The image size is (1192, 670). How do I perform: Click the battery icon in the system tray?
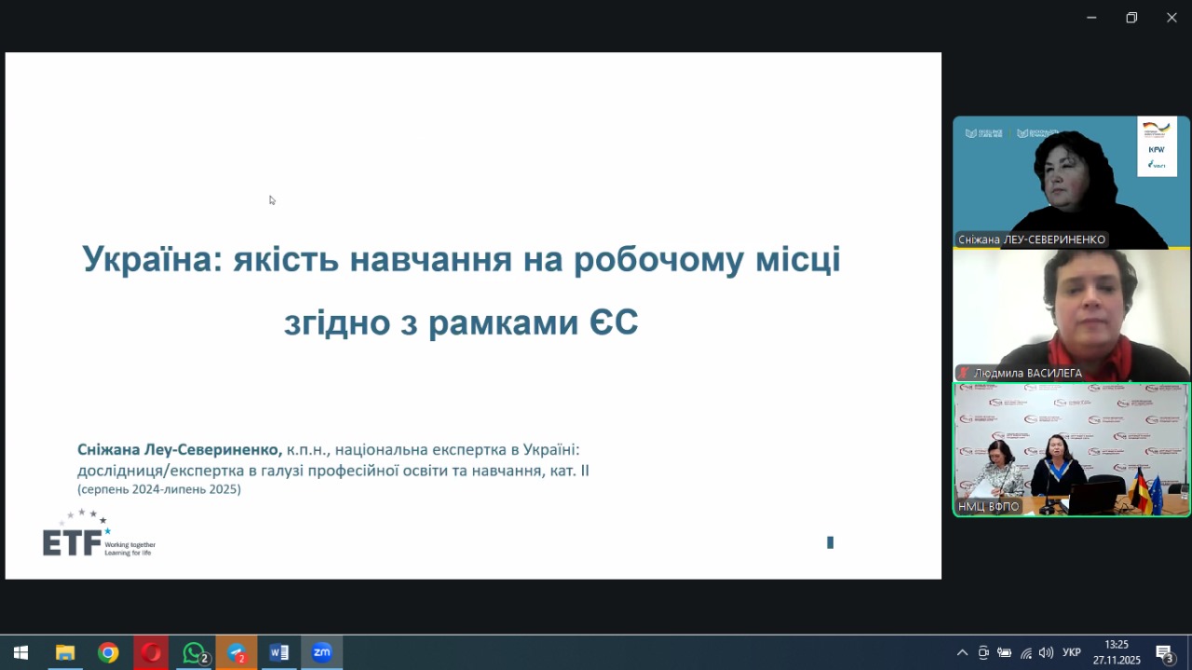[1004, 653]
